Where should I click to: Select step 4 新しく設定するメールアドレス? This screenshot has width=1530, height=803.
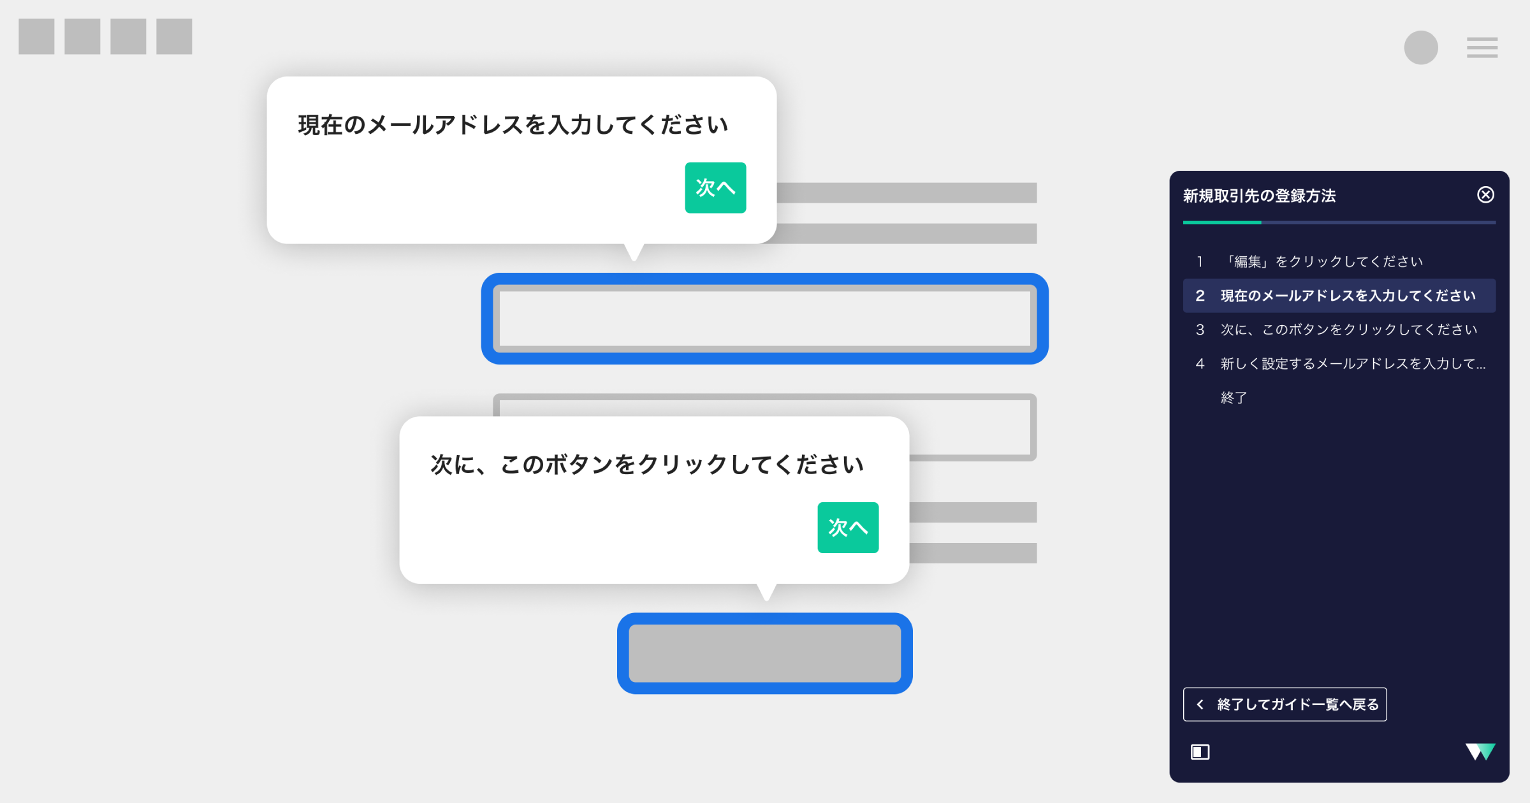click(1339, 364)
